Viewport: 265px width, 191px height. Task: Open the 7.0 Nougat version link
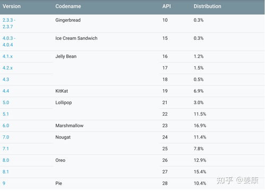[6, 137]
